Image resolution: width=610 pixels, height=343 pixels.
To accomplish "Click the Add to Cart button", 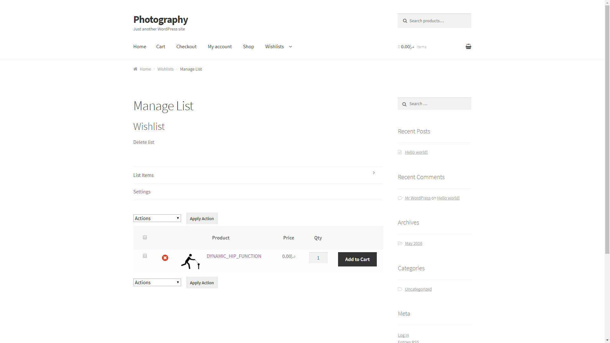I will click(357, 259).
